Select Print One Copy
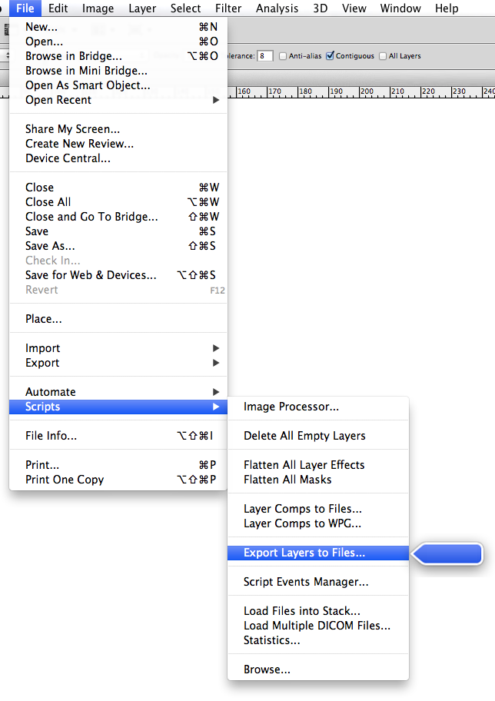Image resolution: width=495 pixels, height=701 pixels. click(118, 480)
